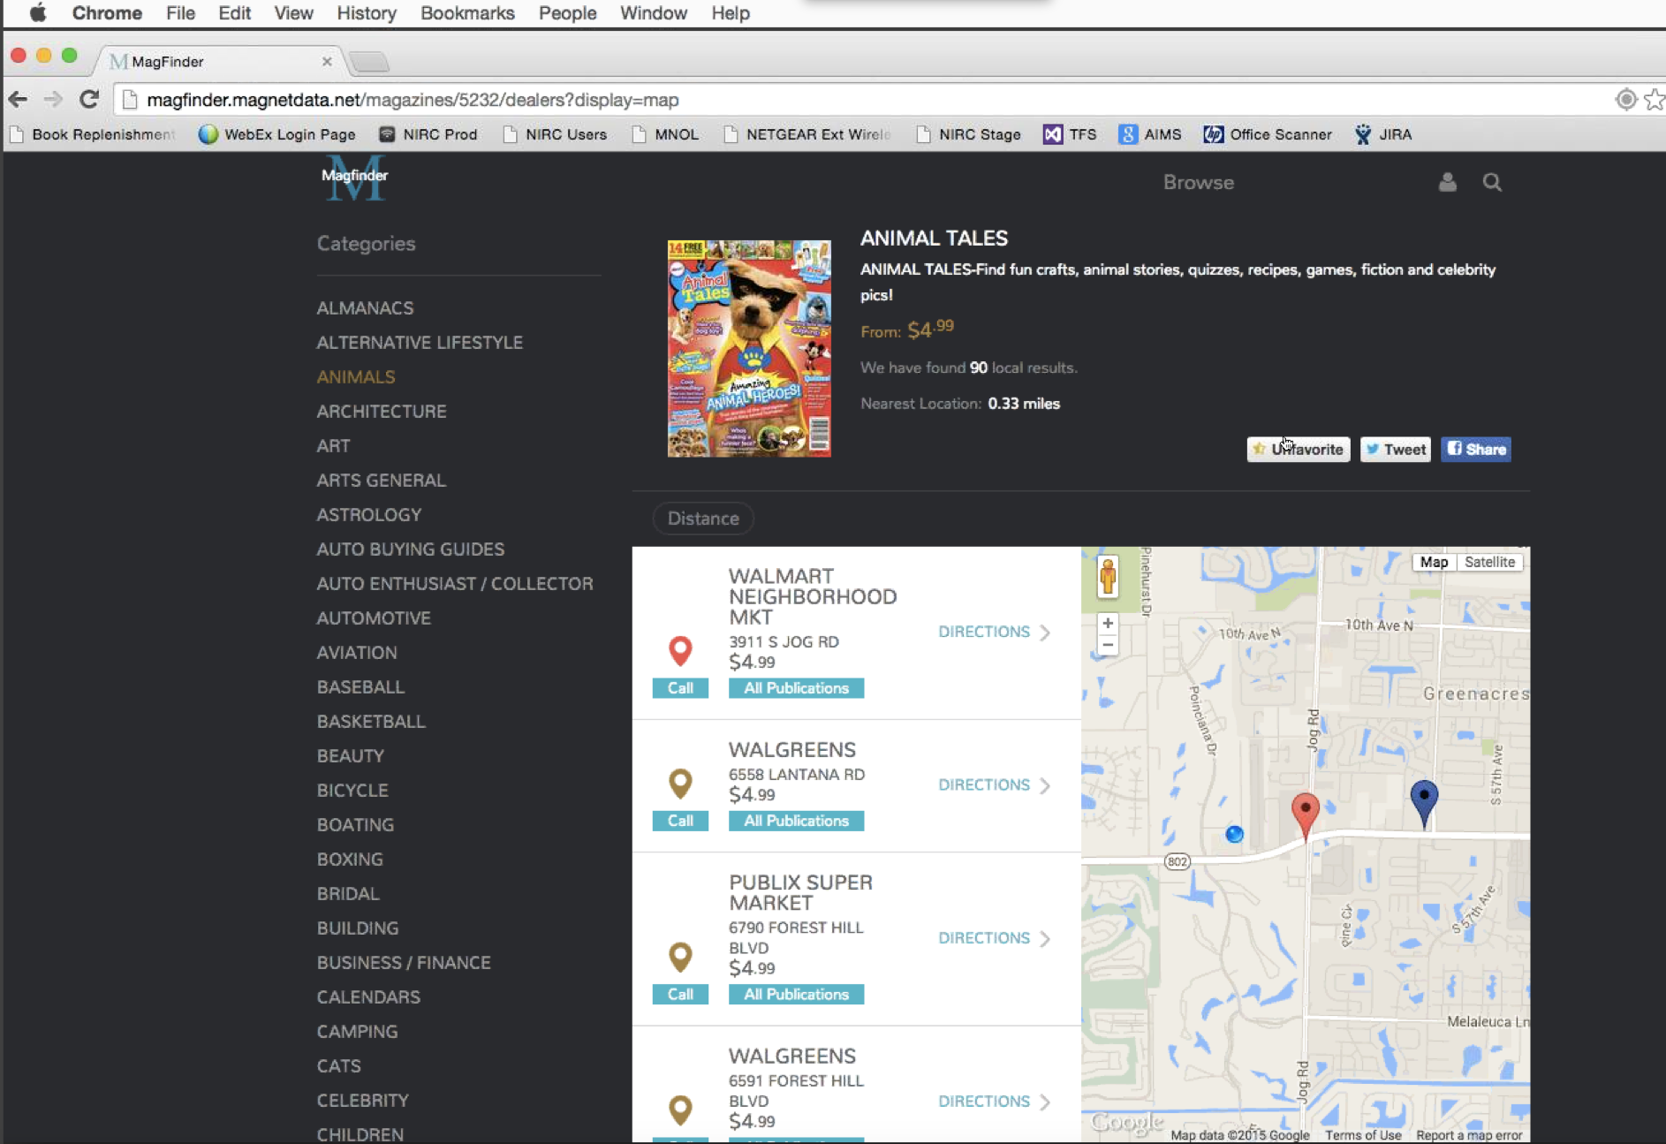
Task: Toggle the Unfavorite star button
Action: coord(1298,450)
